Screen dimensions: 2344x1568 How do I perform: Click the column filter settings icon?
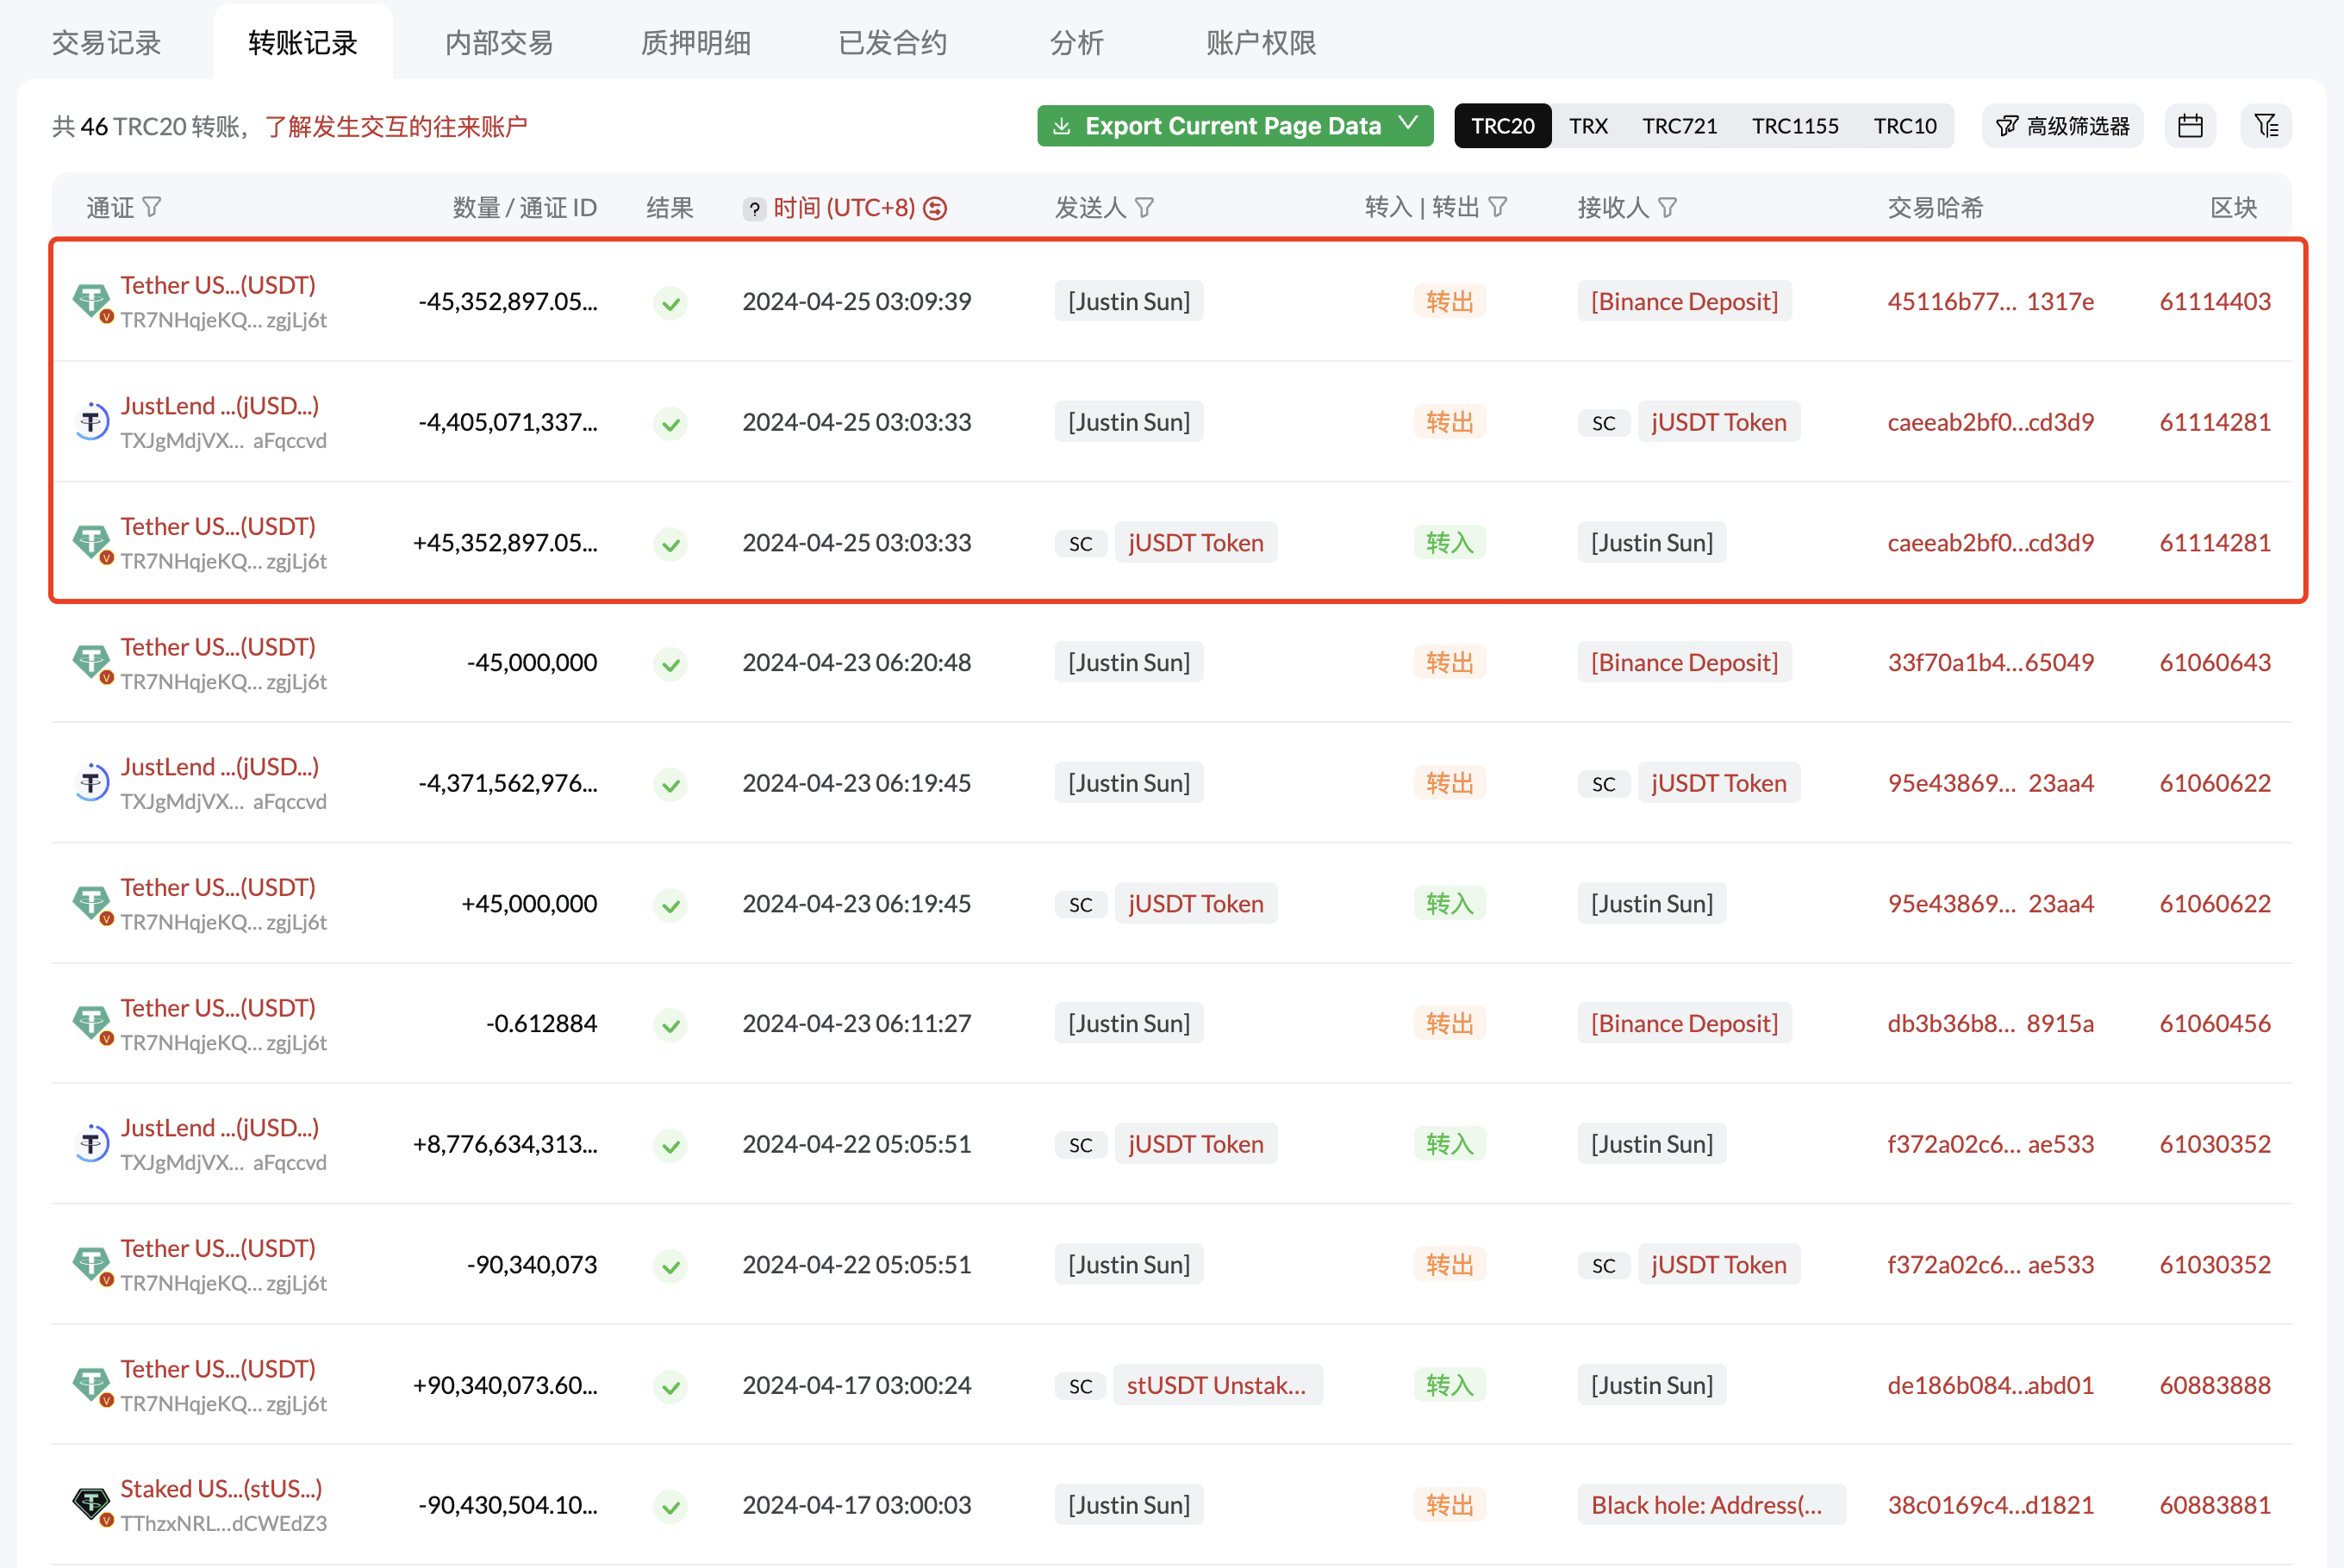point(2266,126)
